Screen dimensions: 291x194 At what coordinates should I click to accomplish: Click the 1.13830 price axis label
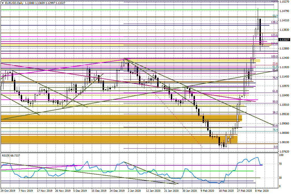point(284,30)
